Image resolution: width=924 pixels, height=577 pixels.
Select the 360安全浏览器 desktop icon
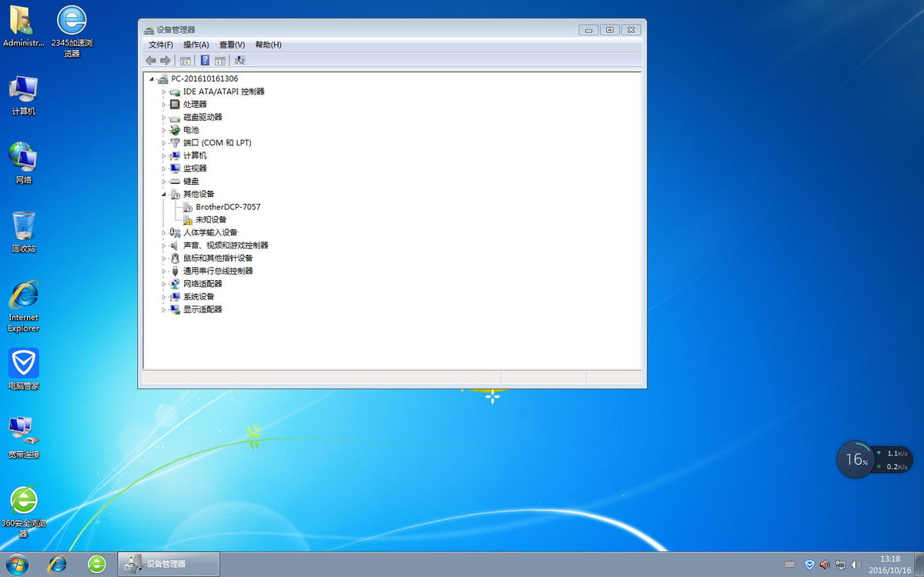pyautogui.click(x=23, y=512)
